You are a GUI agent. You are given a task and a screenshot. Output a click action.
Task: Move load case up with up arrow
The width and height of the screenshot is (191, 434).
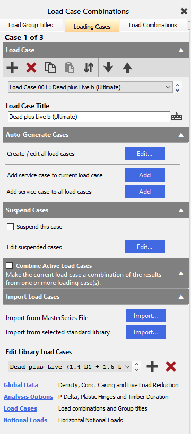click(127, 68)
